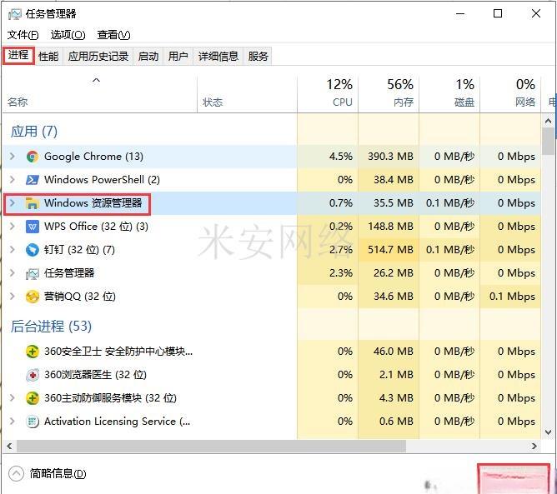Expand the 营销QQ process entry

click(x=12, y=297)
